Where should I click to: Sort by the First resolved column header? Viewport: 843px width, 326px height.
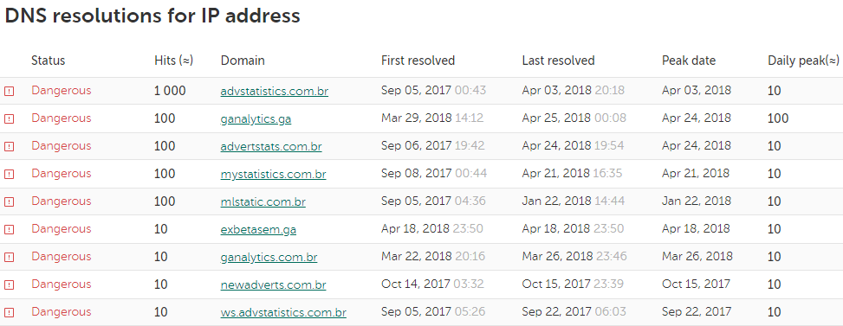coord(418,61)
